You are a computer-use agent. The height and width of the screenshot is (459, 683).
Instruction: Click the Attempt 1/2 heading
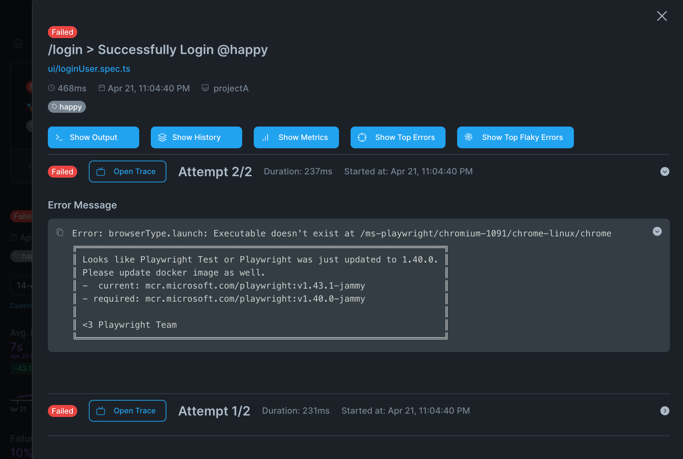(214, 411)
